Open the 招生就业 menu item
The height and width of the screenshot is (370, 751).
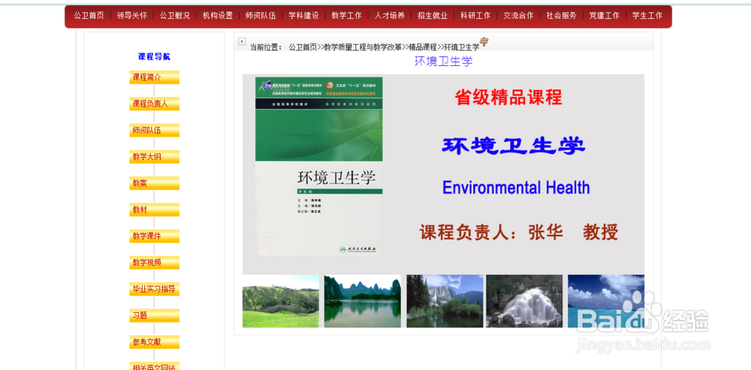[x=433, y=16]
